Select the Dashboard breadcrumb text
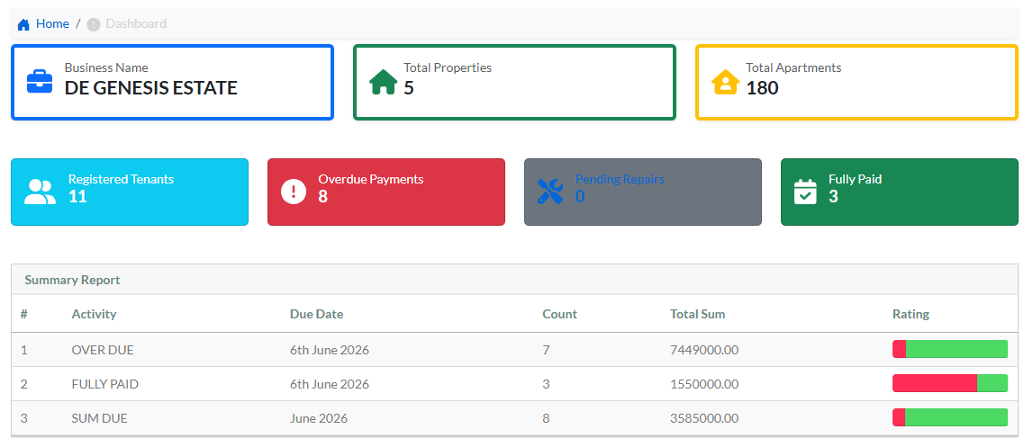Screen dimensions: 1033x447 (136, 23)
